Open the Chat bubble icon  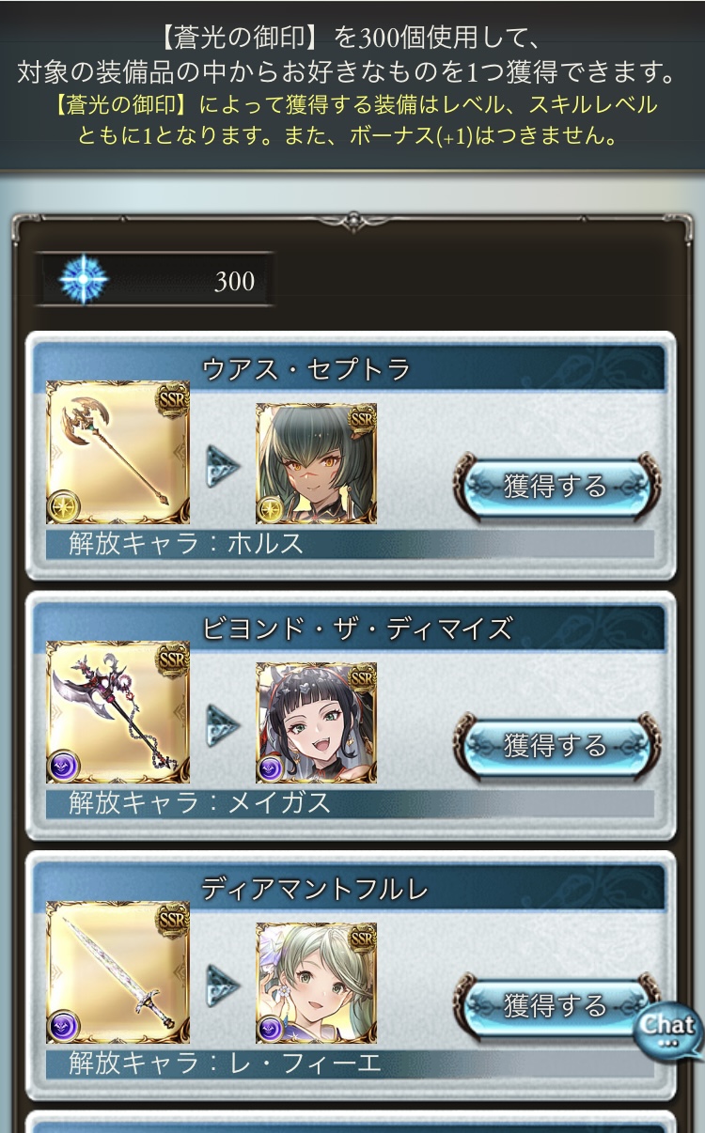[668, 1029]
